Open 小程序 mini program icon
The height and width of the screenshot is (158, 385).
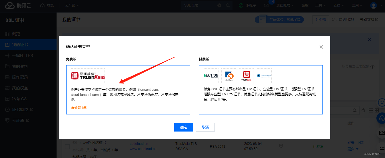[x=241, y=5]
